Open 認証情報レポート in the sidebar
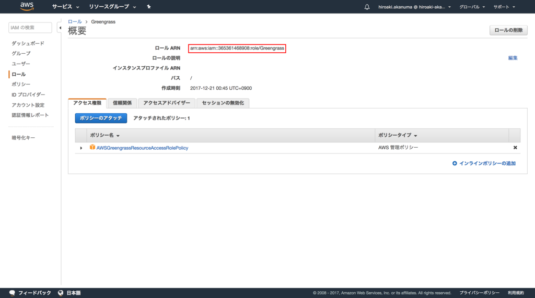Screen dimensions: 535x298 30,115
